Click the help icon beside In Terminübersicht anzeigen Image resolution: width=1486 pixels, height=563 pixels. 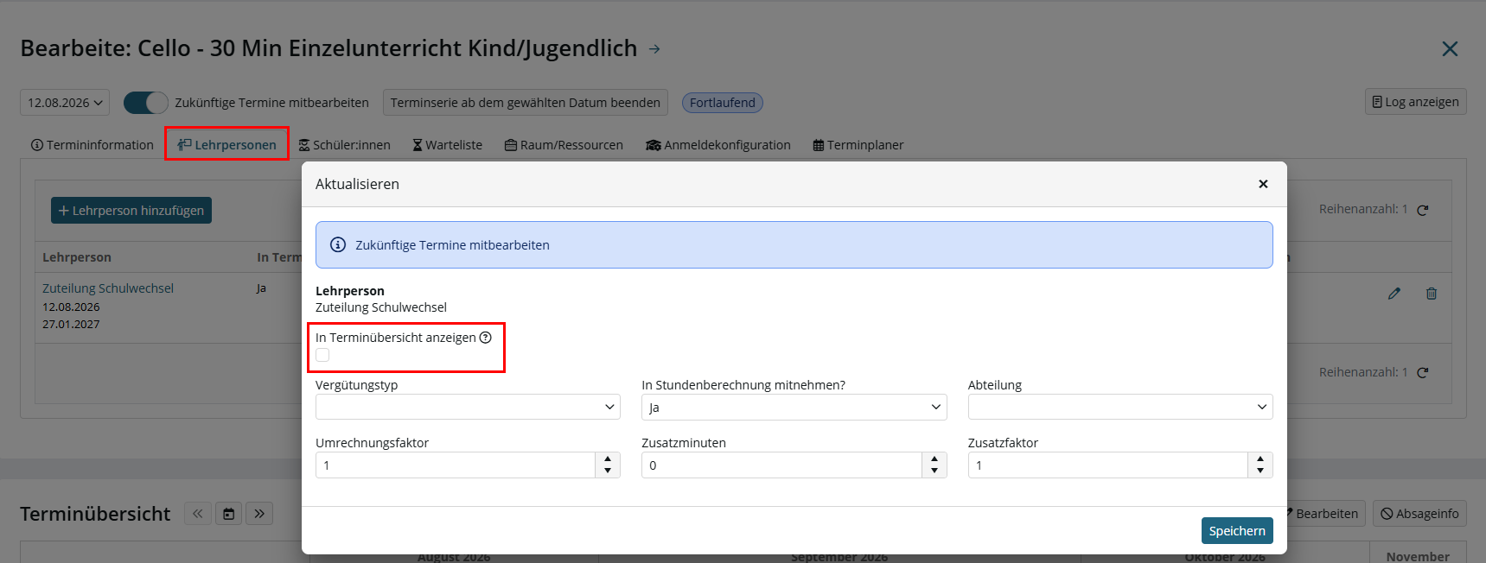pyautogui.click(x=486, y=338)
